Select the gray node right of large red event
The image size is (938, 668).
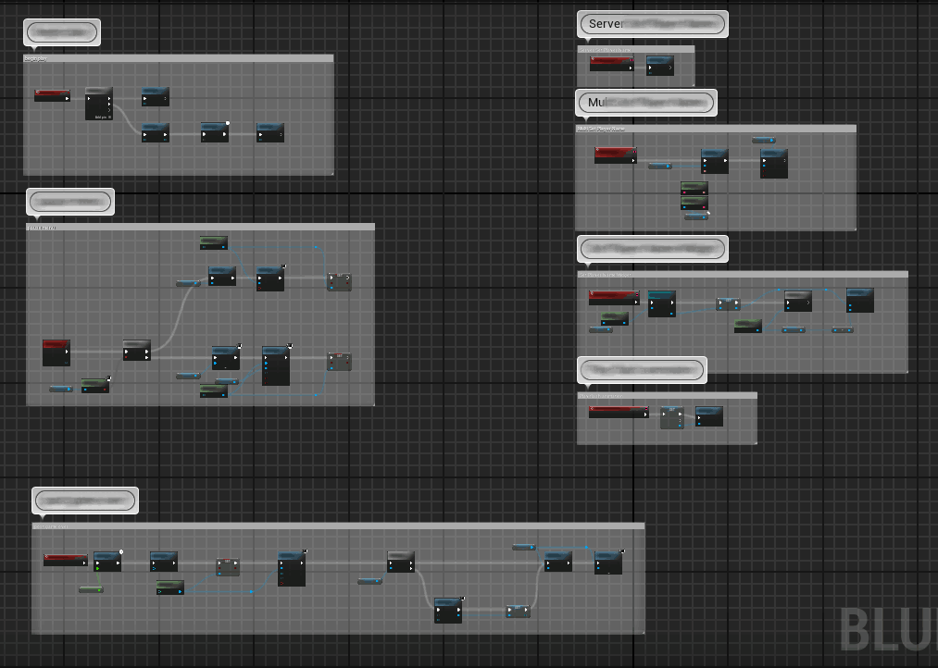tap(136, 351)
